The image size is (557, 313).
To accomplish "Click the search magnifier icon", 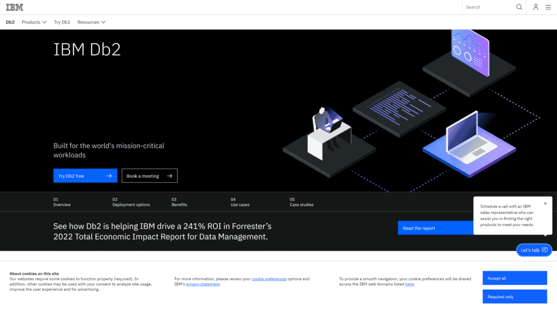I will tap(519, 7).
